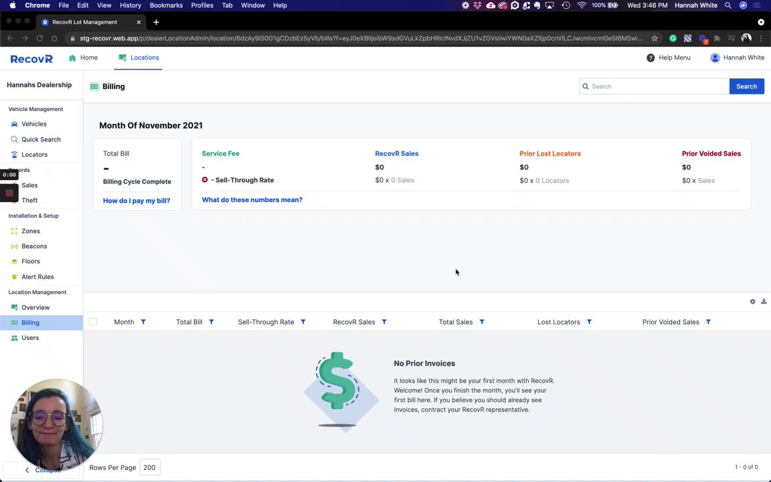Screen dimensions: 771x482
Task: Click the billing Search input field
Action: (x=654, y=86)
